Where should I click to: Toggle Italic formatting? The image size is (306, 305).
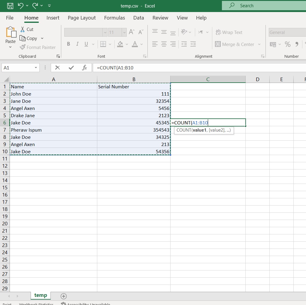77,44
